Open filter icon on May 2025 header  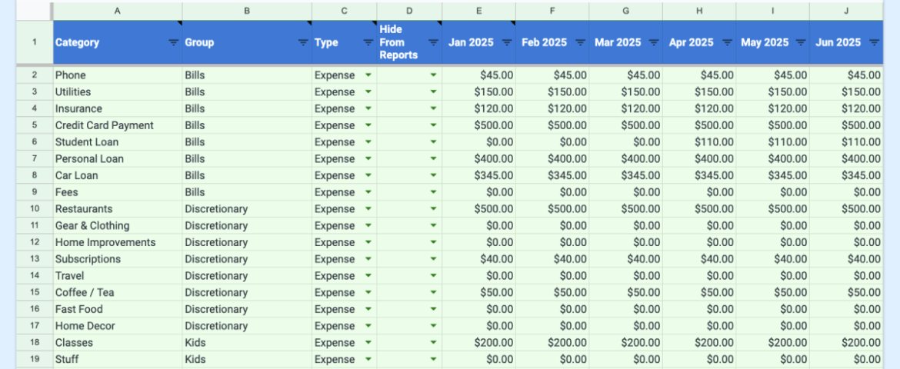[801, 42]
